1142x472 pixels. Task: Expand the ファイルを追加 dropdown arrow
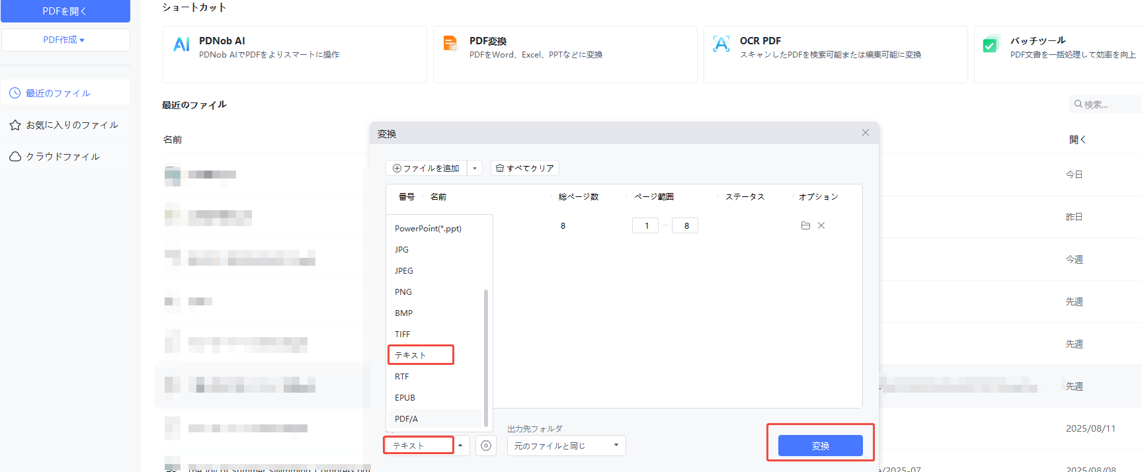pos(475,168)
